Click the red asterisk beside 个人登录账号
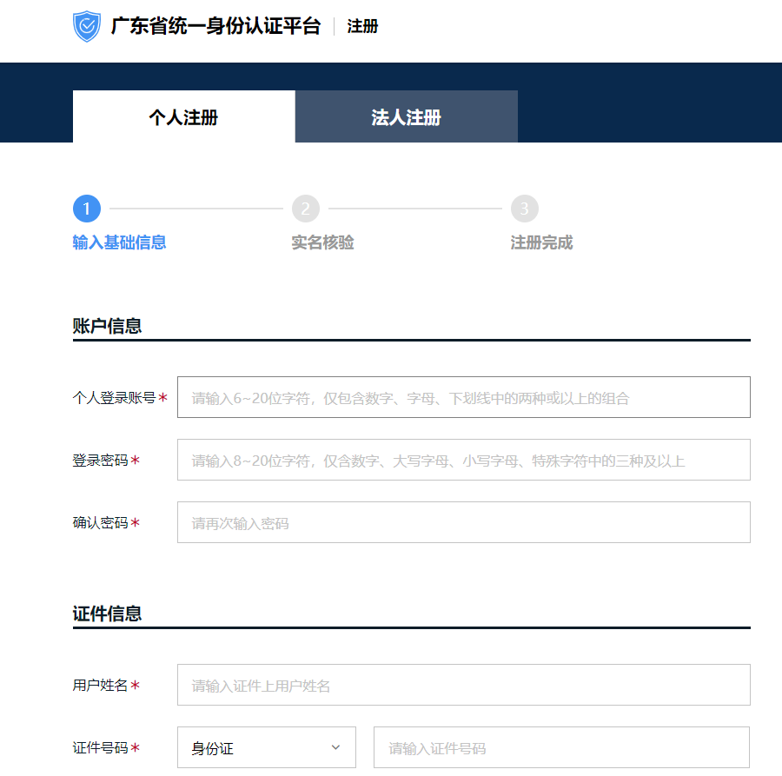 pyautogui.click(x=164, y=397)
